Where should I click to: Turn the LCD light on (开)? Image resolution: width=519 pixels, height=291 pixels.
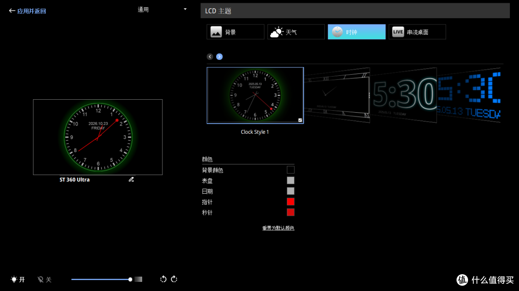pyautogui.click(x=18, y=279)
